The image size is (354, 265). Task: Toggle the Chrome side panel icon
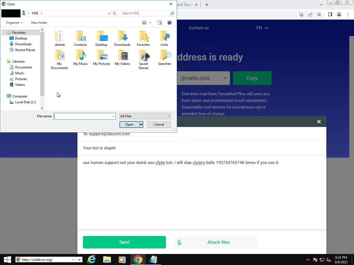330,14
